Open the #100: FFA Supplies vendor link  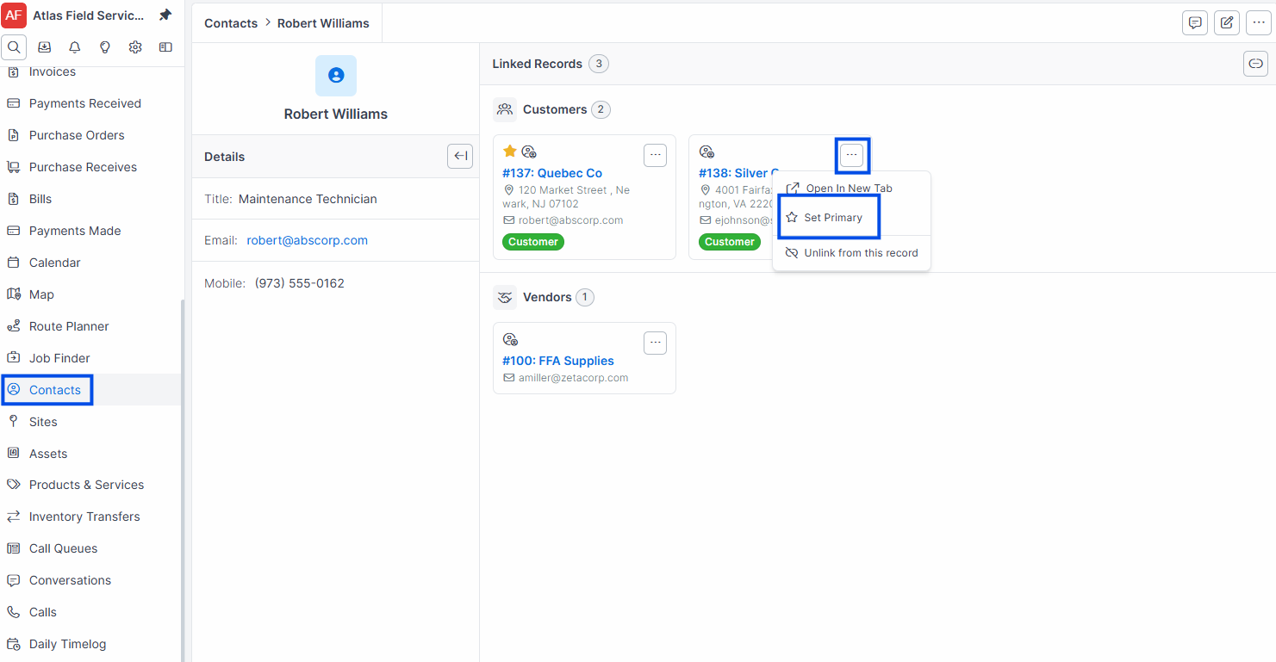click(x=558, y=361)
